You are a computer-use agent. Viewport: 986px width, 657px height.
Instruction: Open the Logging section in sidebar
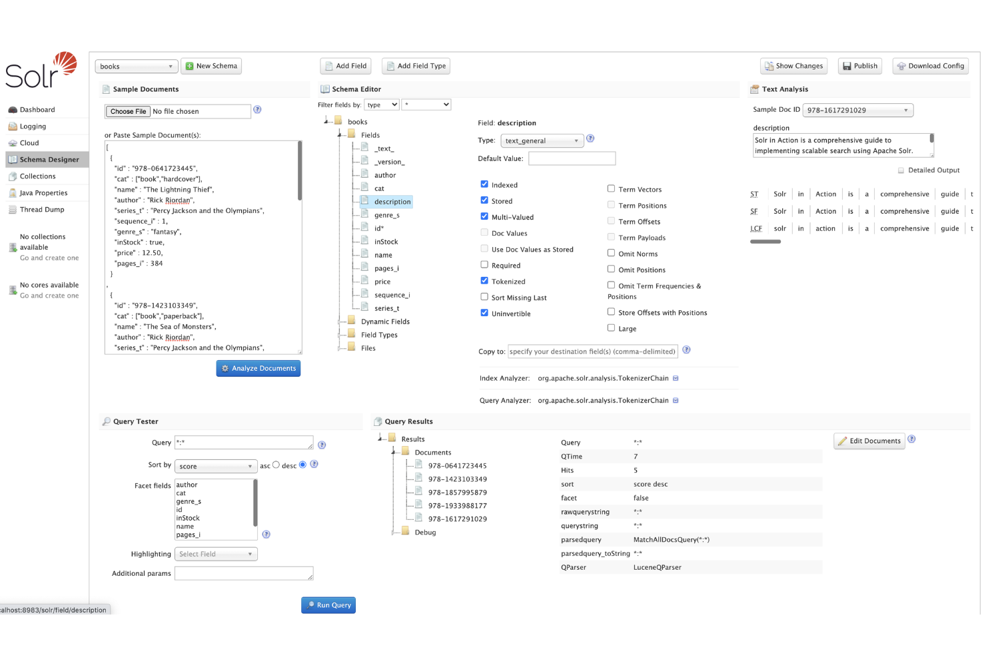coord(35,126)
